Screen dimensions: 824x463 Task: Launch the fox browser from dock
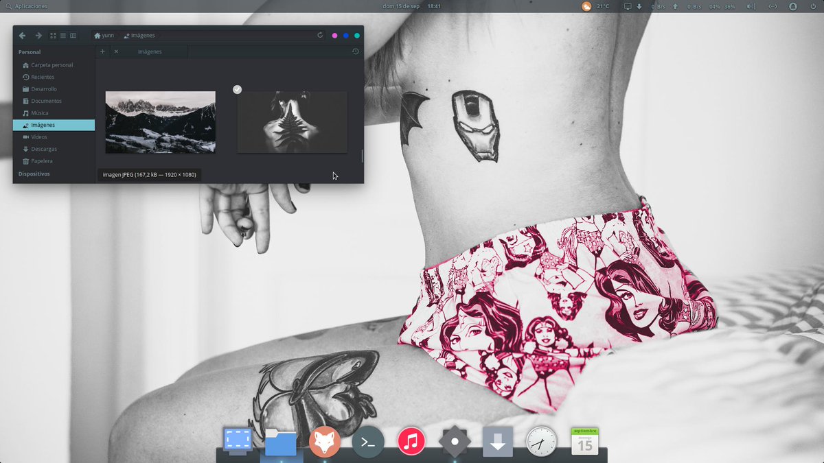click(324, 442)
